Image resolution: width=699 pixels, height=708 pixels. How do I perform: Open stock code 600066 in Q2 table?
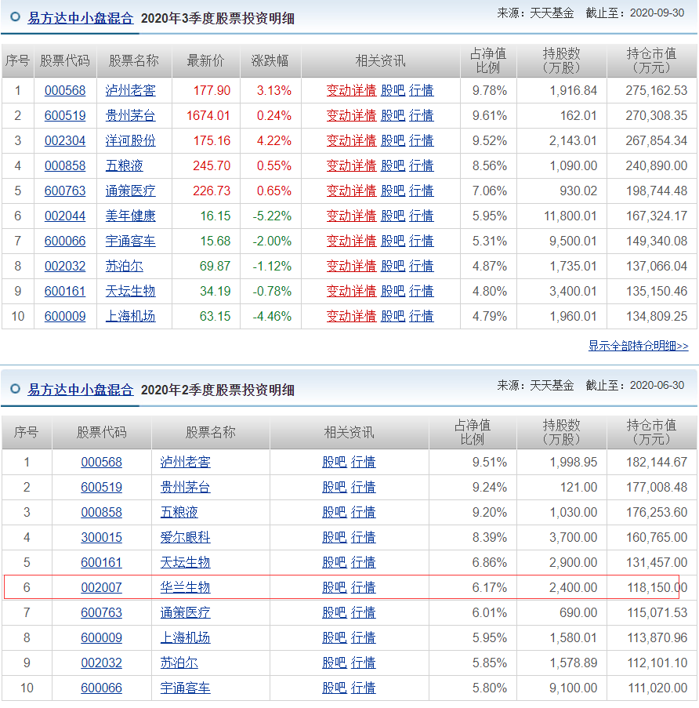coord(102,688)
